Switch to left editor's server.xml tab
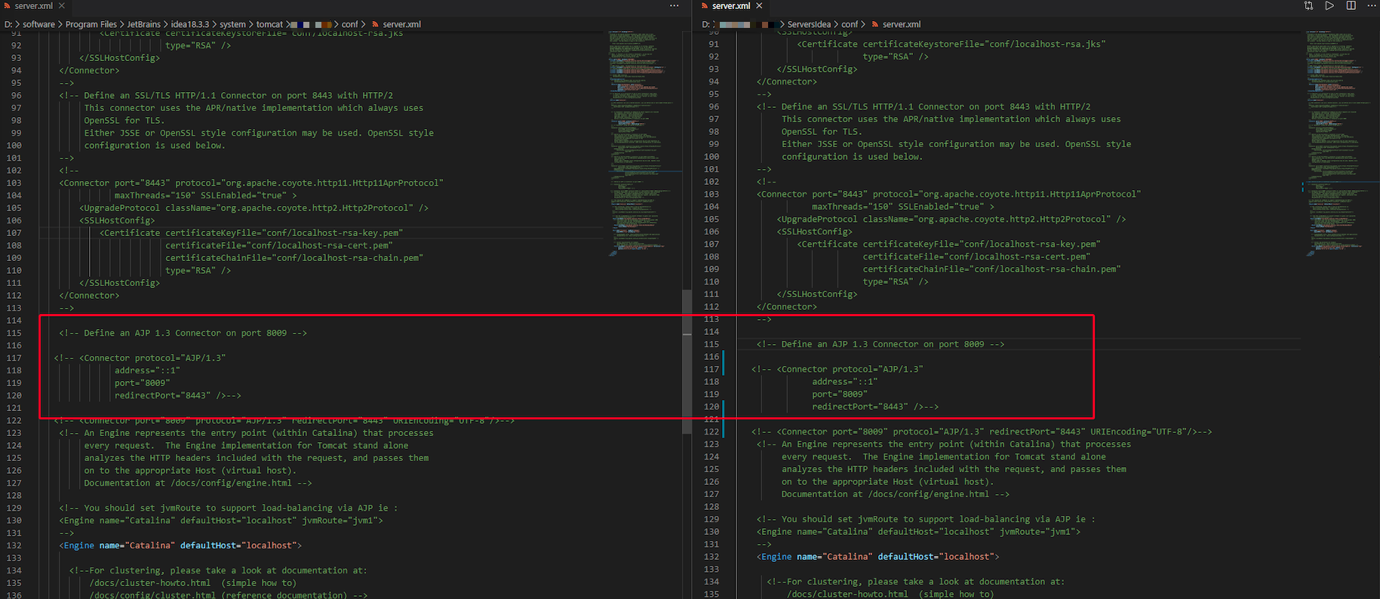This screenshot has width=1380, height=599. (x=33, y=6)
